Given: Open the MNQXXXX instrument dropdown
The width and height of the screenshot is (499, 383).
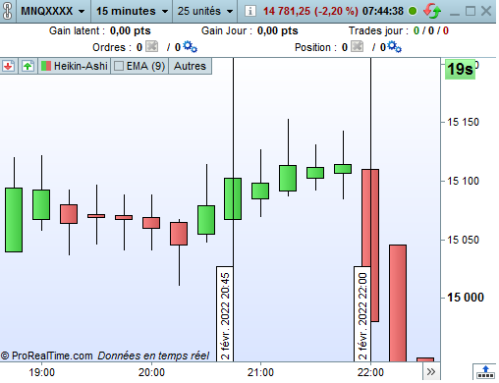Looking at the screenshot, I should pos(53,11).
